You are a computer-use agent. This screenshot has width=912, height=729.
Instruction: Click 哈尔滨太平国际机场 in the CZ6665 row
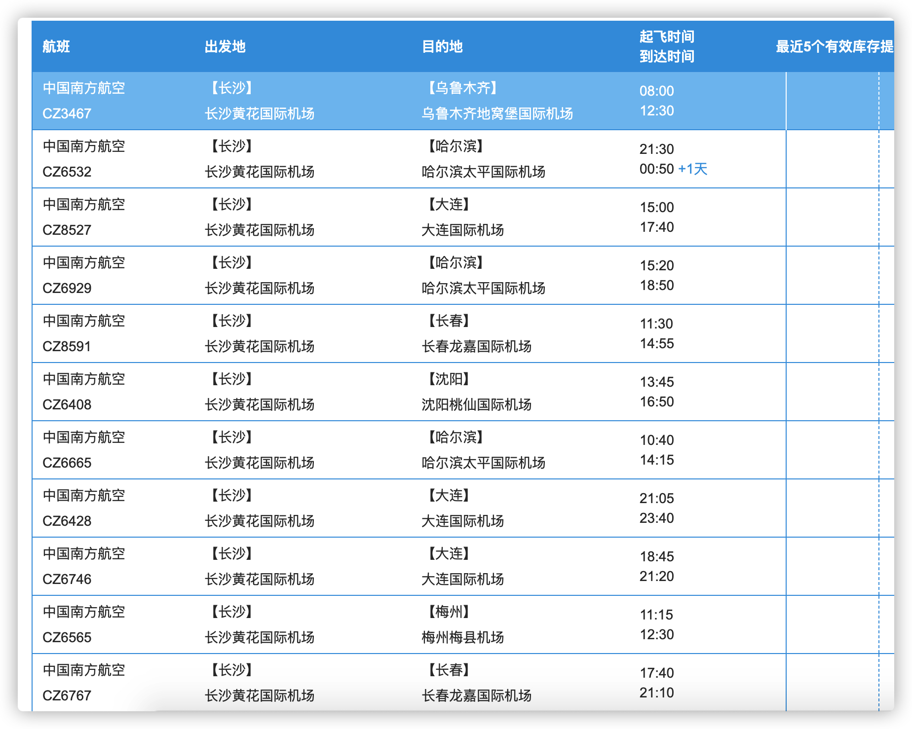point(483,463)
